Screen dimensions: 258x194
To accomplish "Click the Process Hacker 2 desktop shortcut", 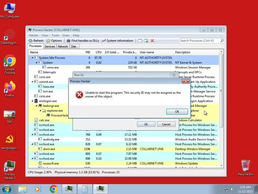I will [10, 170].
